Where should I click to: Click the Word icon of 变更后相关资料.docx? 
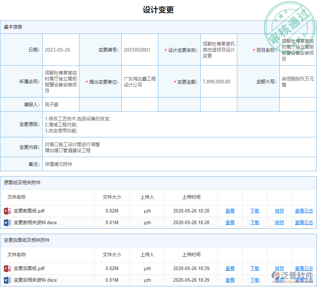click(6, 280)
